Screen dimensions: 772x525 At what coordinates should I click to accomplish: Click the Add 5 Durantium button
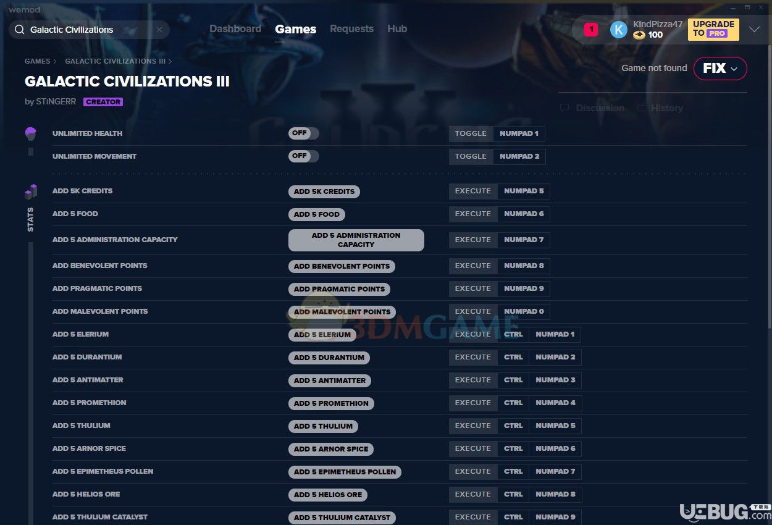point(329,358)
